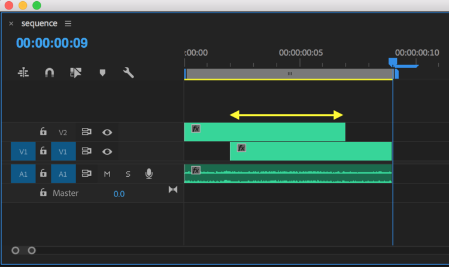The image size is (449, 267).
Task: Click the playhead timecode 00:00:00:09
Action: pos(52,43)
